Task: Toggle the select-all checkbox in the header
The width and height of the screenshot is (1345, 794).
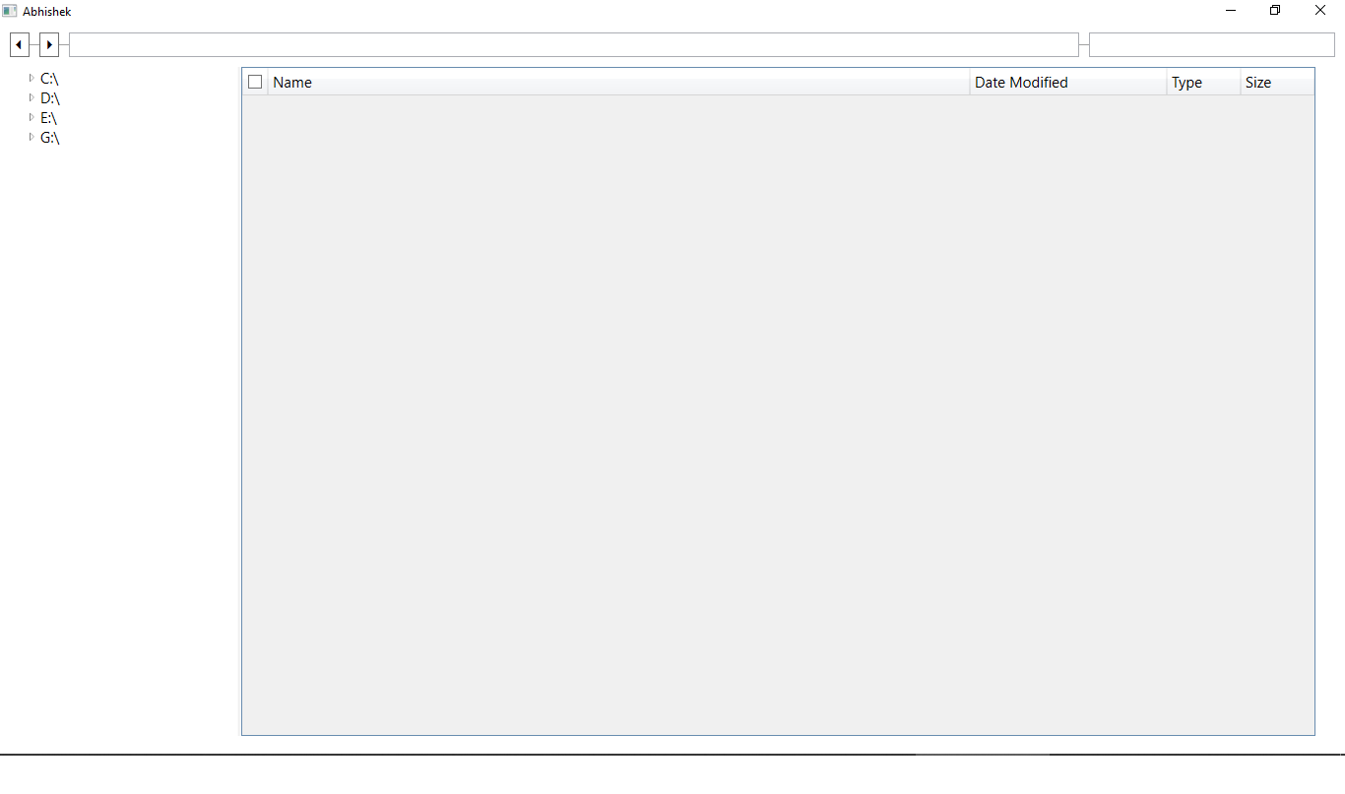Action: click(x=255, y=82)
